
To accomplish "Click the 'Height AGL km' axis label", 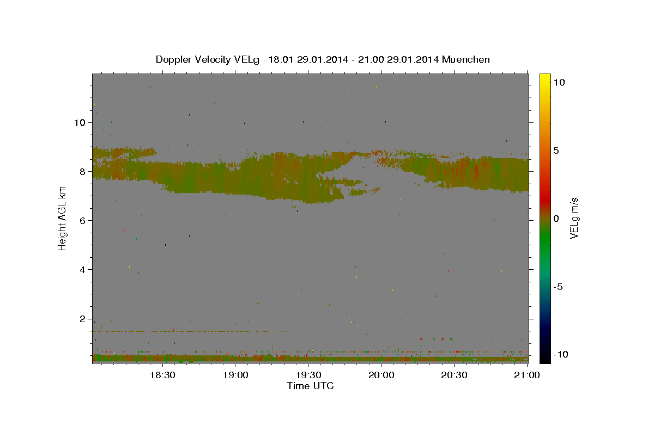I will coord(63,218).
